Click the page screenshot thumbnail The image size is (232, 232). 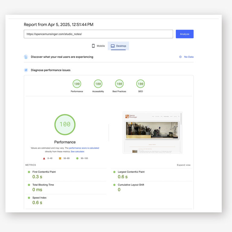pos(152,132)
